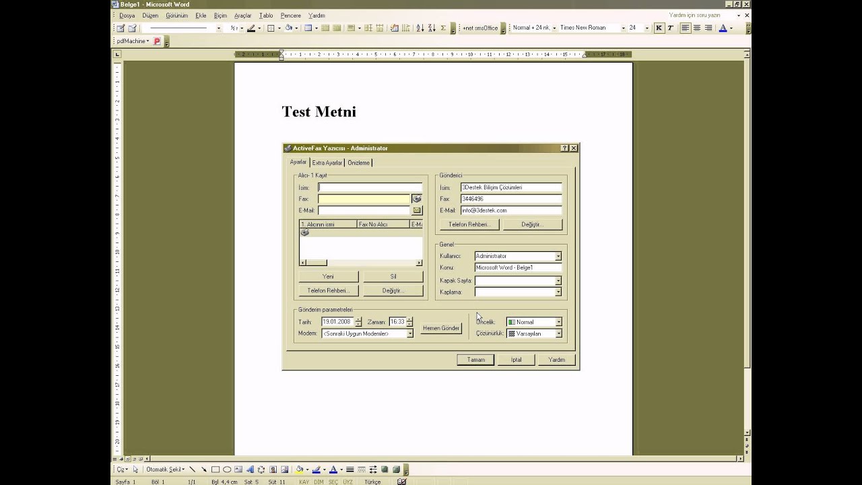Click Distribute Columns Evenly icon
Viewport: 862px width, 485px height.
click(380, 28)
